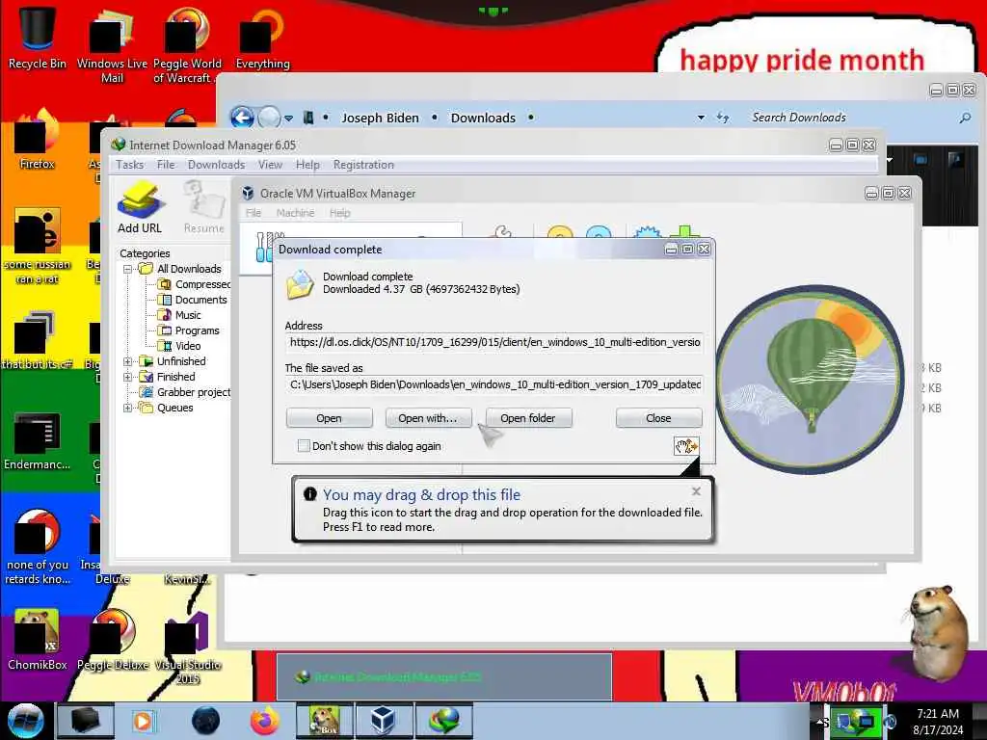Select the Endermanc... desktop icon
987x740 pixels.
[38, 440]
